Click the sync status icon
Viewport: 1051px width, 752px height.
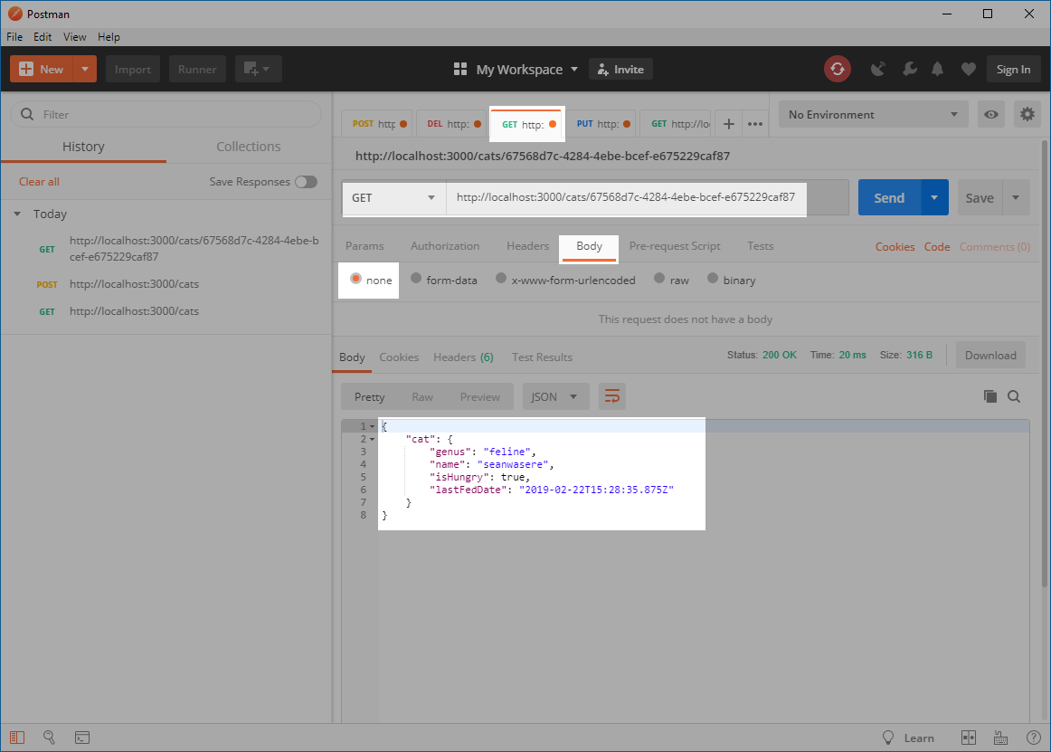(x=838, y=69)
